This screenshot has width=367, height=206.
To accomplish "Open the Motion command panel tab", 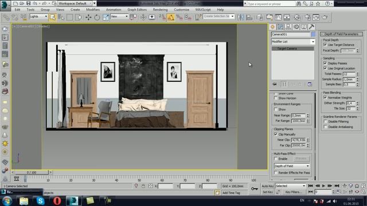I will [296, 27].
